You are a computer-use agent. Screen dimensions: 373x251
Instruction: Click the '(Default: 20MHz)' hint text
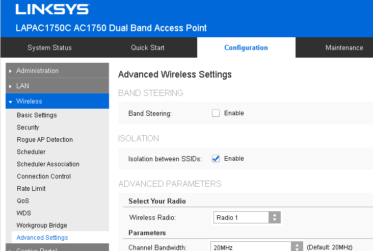pos(330,247)
